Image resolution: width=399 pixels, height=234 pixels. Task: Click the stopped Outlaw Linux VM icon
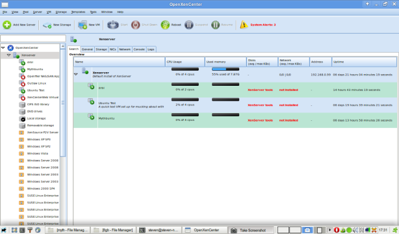coord(22,83)
